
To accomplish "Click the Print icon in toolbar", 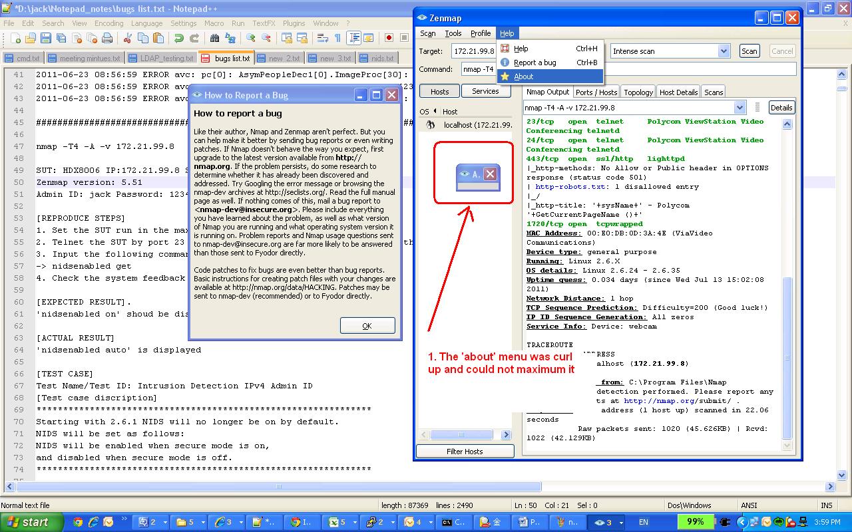I will [108, 39].
